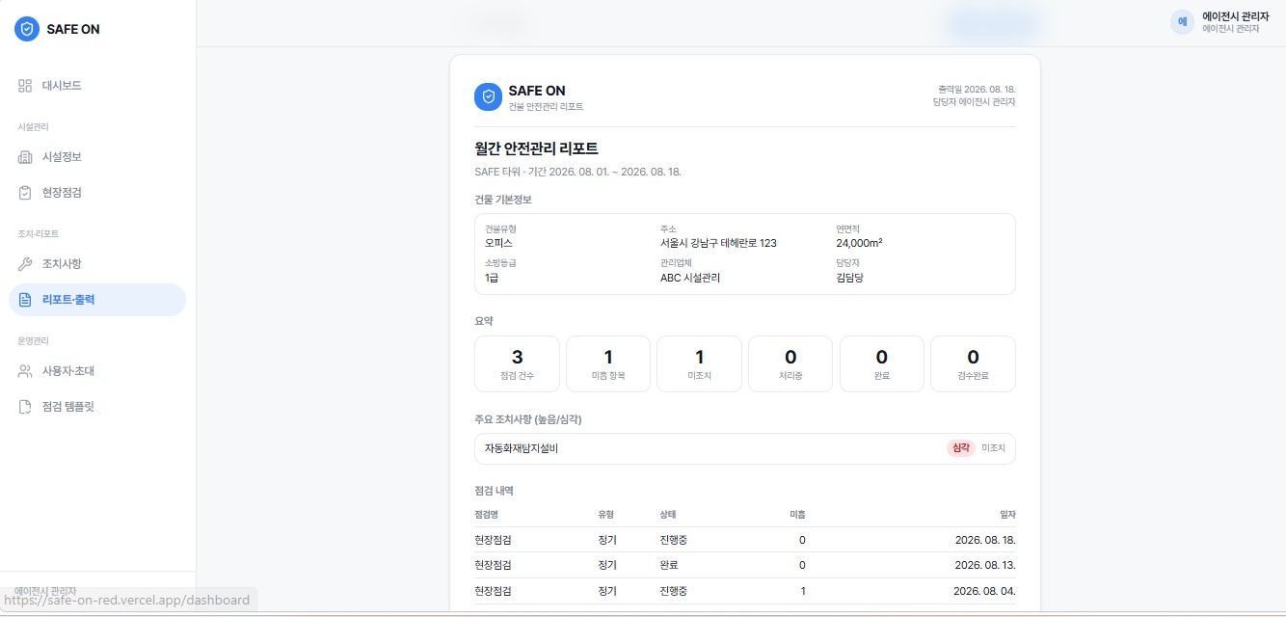
Task: Click the 주요 조치사항 (높음/심각) heading
Action: click(528, 419)
